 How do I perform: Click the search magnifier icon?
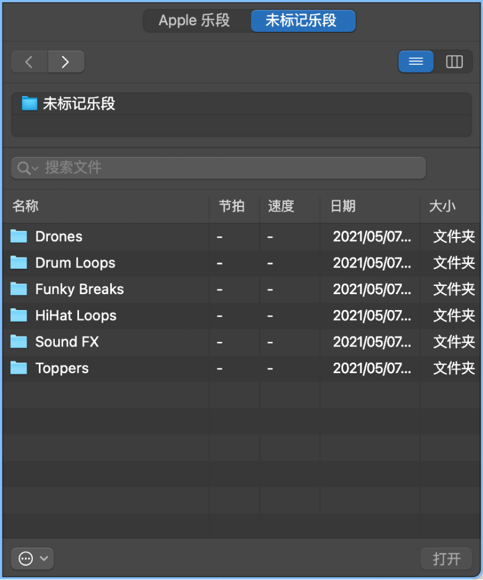24,167
